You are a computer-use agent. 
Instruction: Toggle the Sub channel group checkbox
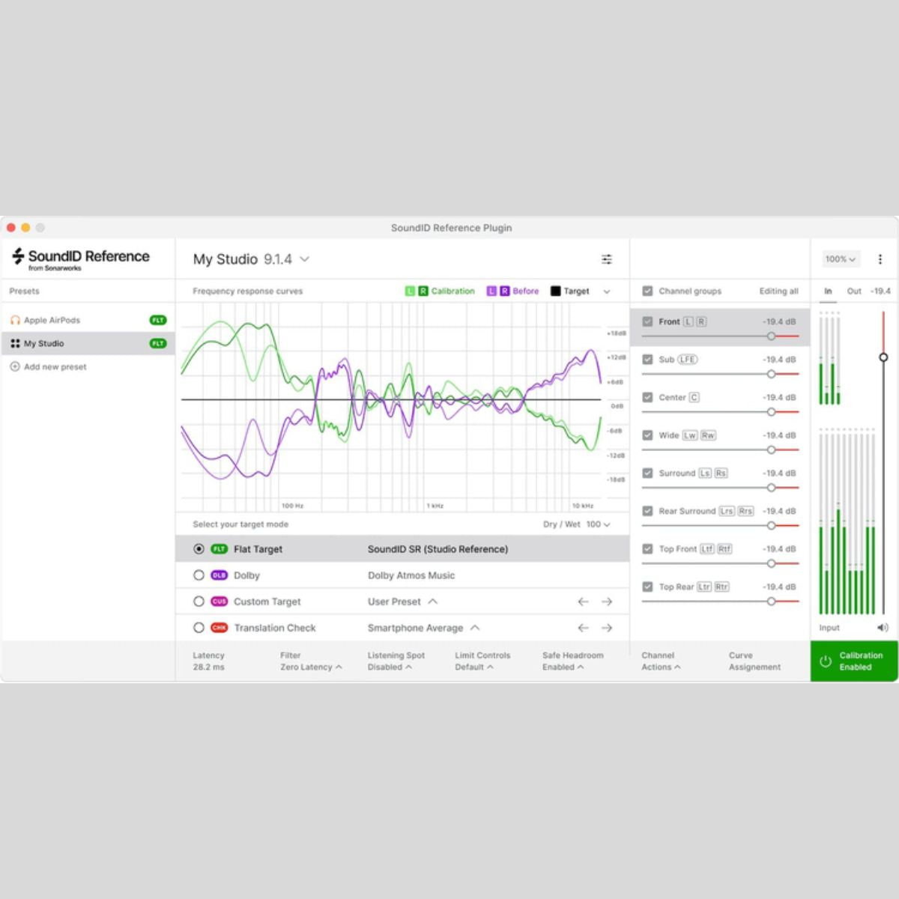[647, 360]
